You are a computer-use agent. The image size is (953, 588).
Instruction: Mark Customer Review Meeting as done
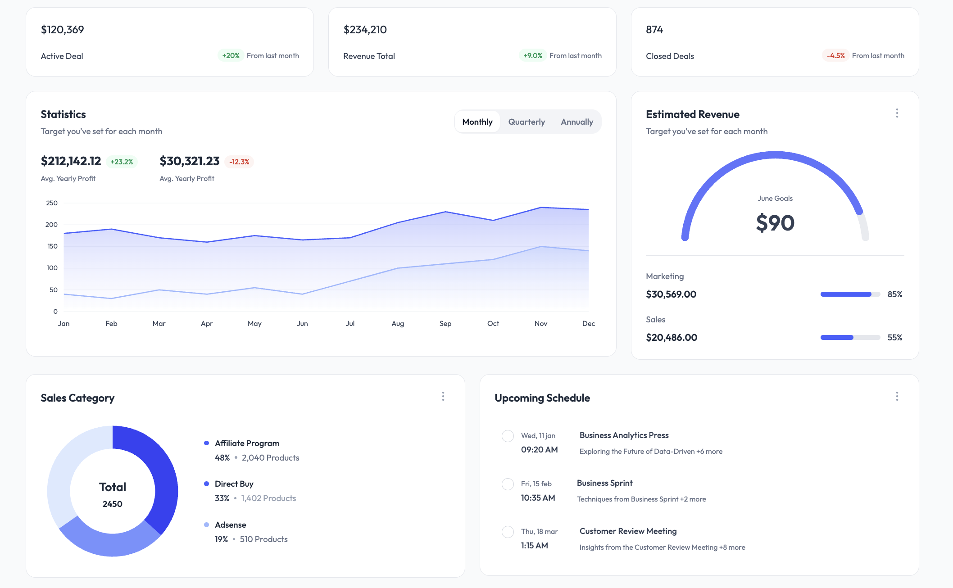pos(508,532)
